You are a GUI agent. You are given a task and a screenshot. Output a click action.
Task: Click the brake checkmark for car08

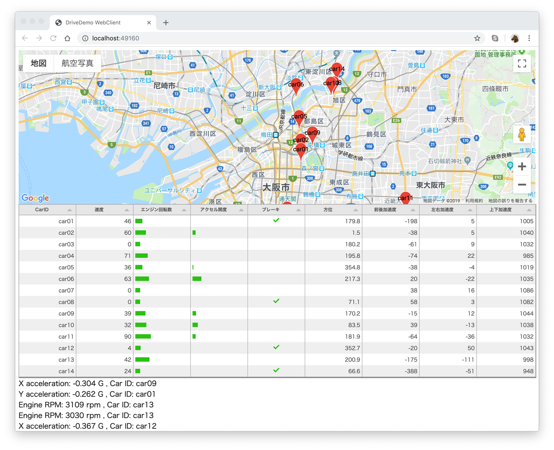pos(276,301)
